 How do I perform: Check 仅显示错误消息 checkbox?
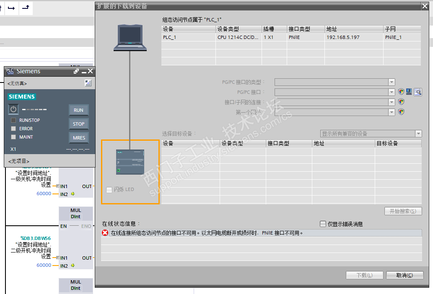[323, 224]
